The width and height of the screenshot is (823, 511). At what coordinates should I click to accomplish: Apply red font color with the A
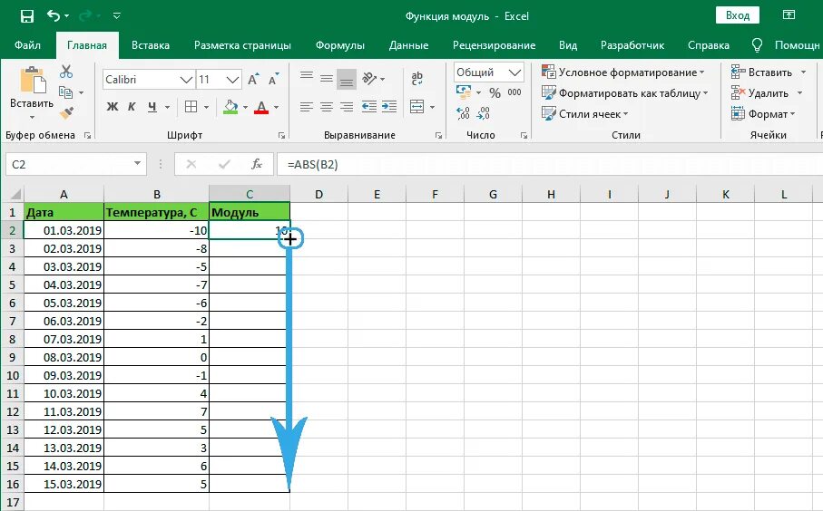point(260,107)
